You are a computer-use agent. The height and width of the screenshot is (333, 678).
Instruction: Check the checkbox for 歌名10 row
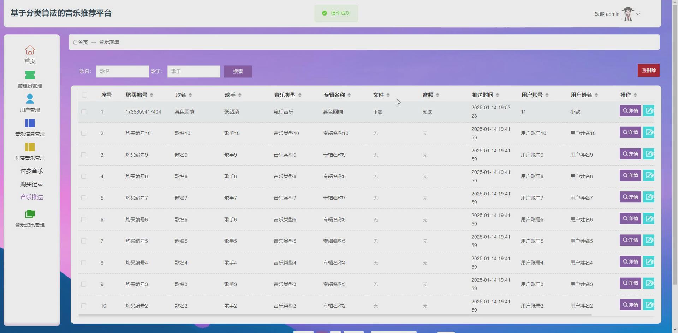coord(84,133)
